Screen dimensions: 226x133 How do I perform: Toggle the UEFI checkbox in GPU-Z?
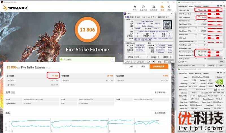(x=219, y=90)
